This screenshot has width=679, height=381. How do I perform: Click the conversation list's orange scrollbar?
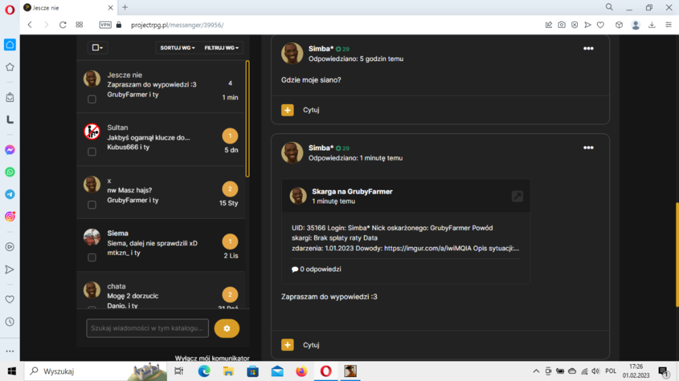(x=247, y=119)
